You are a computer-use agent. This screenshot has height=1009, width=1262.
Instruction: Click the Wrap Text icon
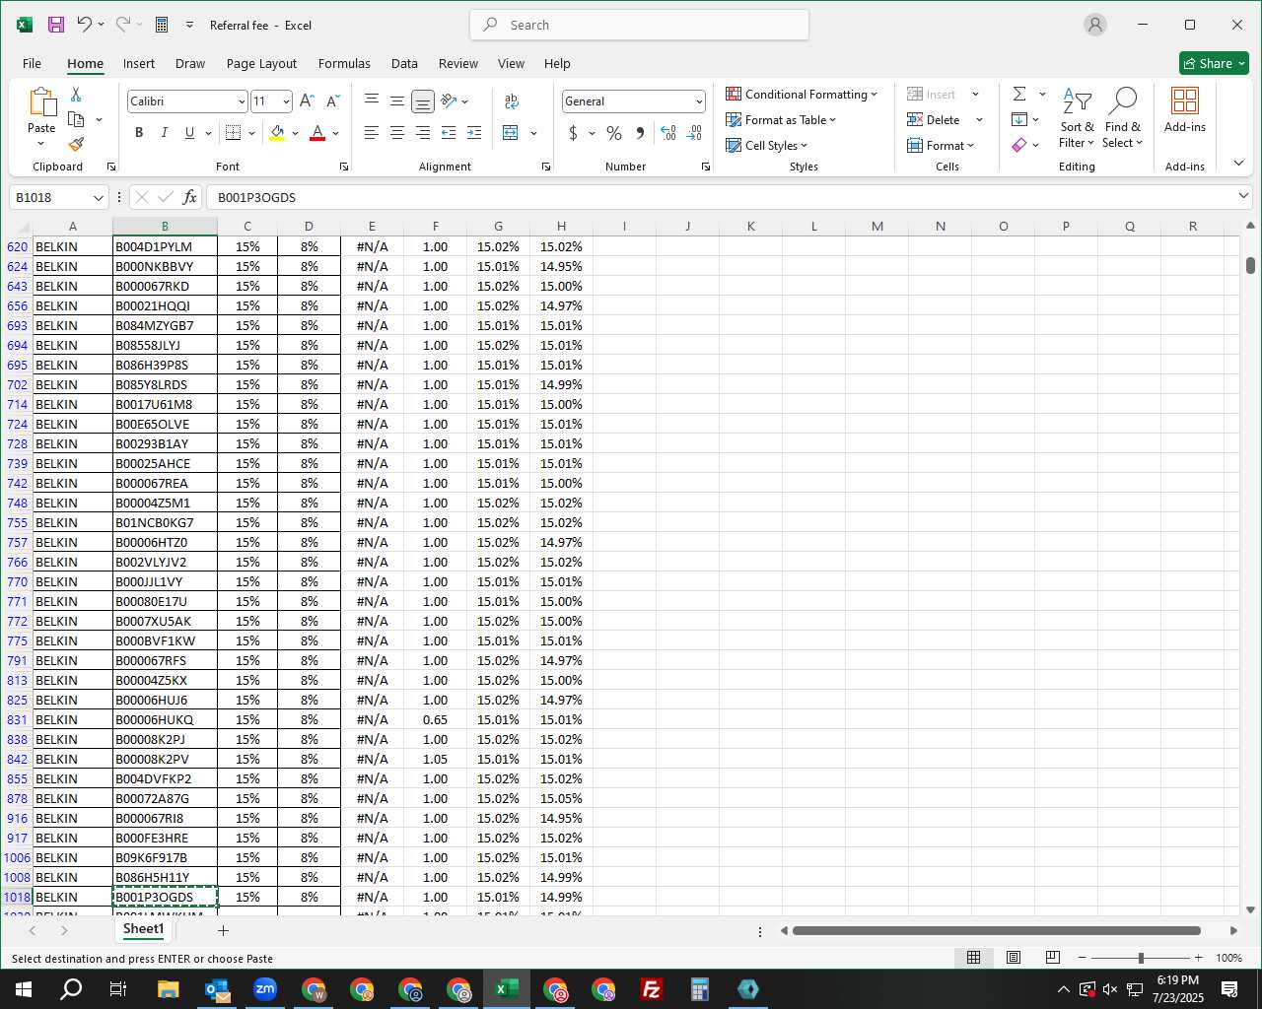(512, 101)
